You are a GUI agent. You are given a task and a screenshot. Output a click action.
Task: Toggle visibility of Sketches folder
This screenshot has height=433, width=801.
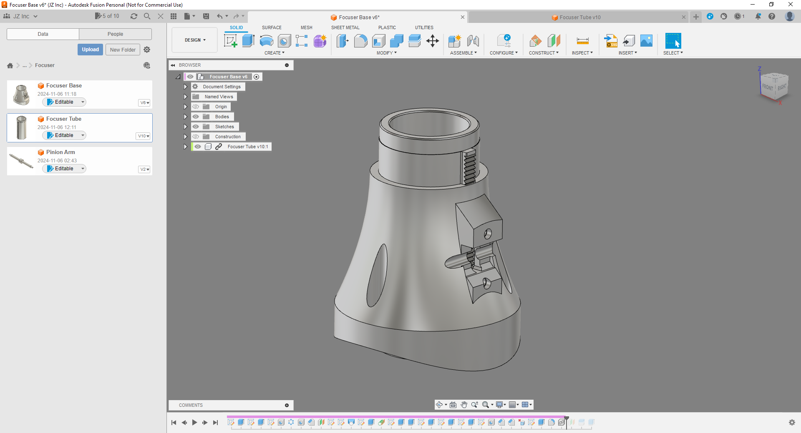pos(196,127)
